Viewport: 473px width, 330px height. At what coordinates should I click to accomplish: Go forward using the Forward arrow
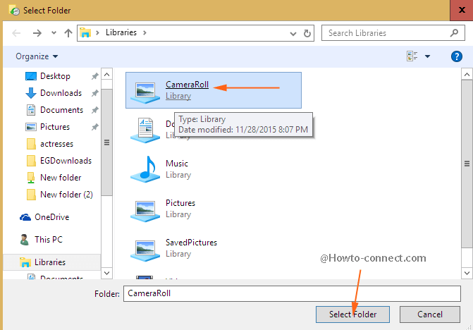pyautogui.click(x=37, y=33)
